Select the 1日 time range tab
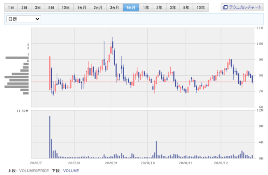Viewport: 268px width, 175px height. 11,8
